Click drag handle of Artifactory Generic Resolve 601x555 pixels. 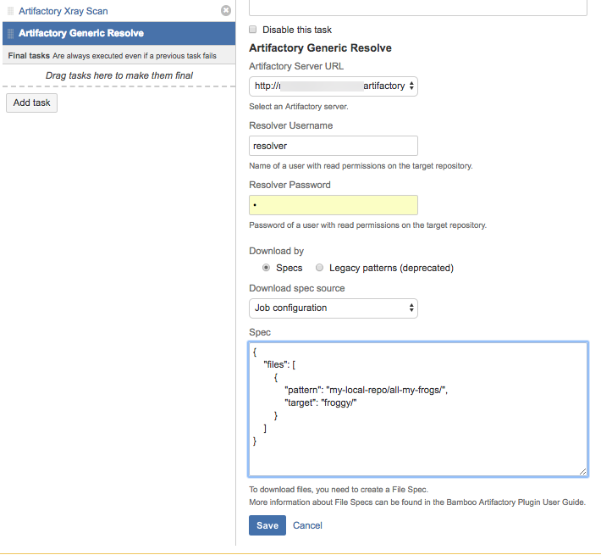[x=11, y=33]
